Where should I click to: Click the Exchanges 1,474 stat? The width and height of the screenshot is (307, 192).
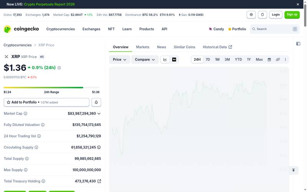point(37,15)
